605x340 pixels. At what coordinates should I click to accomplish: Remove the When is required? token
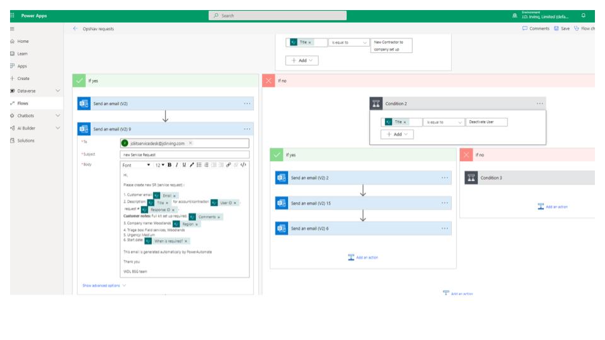point(186,241)
